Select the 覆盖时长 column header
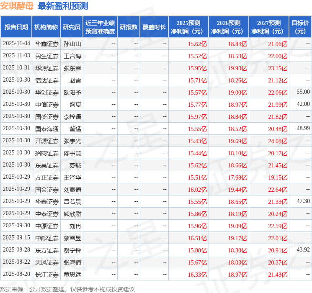Screen dimensions: 312x293 154,27
